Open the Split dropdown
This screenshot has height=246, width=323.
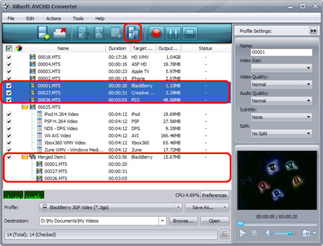(x=282, y=133)
